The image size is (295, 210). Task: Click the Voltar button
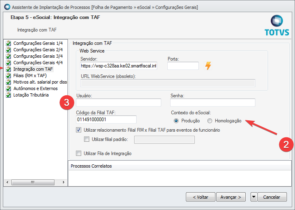pyautogui.click(x=200, y=197)
